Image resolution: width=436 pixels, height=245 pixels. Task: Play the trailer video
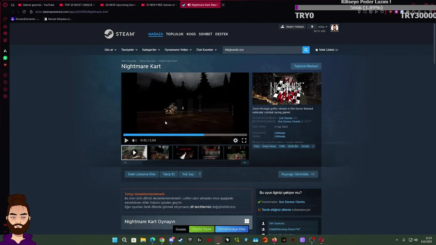click(x=126, y=140)
